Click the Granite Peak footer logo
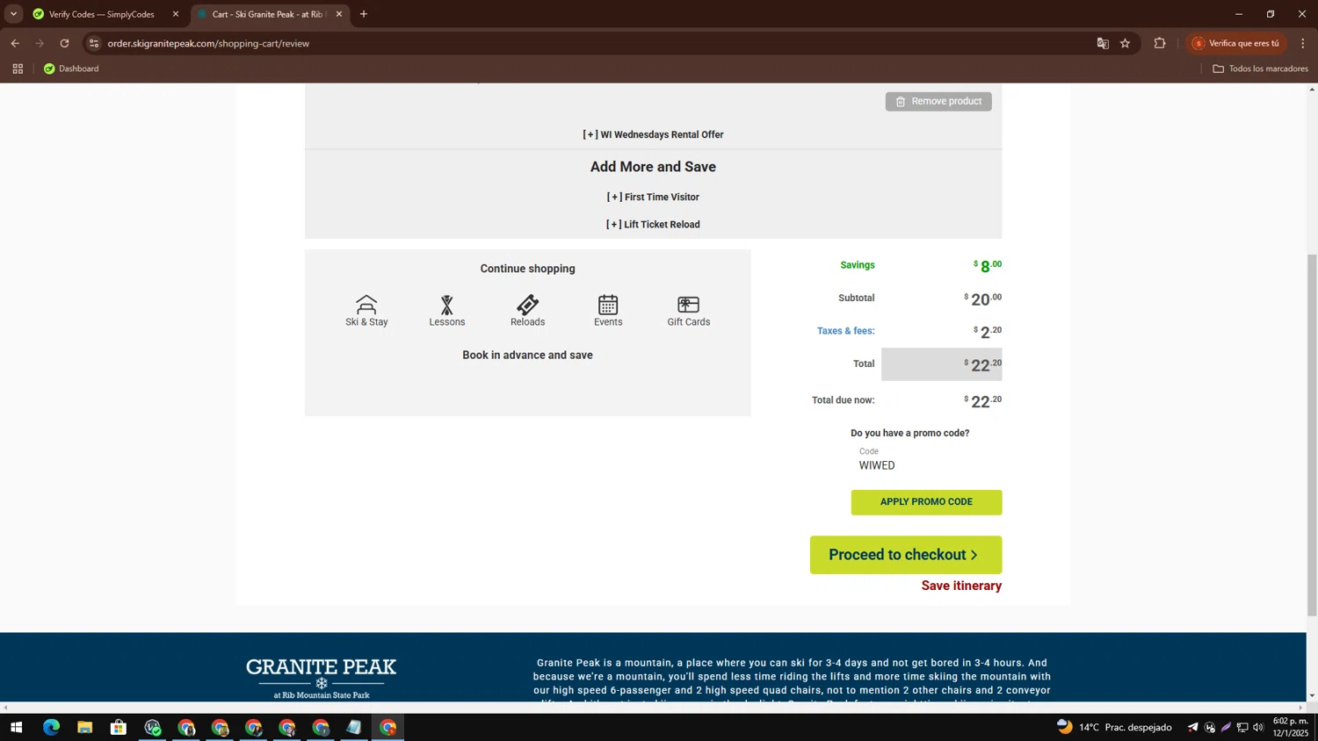 322,678
